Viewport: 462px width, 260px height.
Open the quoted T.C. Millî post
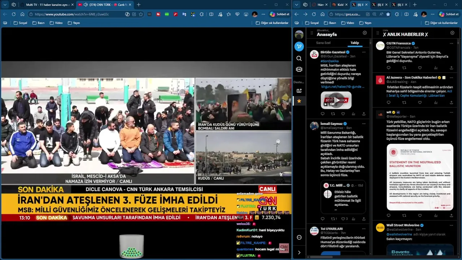coord(343,197)
